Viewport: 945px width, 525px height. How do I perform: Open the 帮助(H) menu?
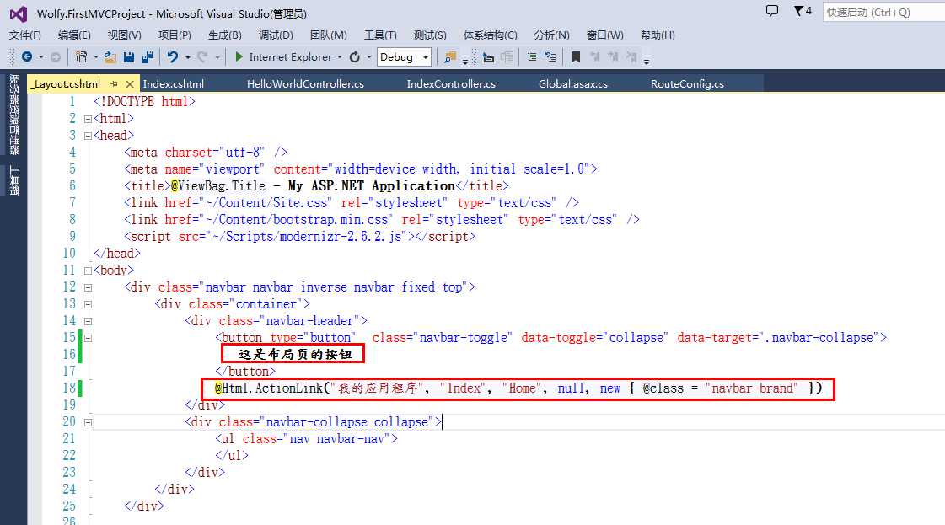[x=658, y=35]
